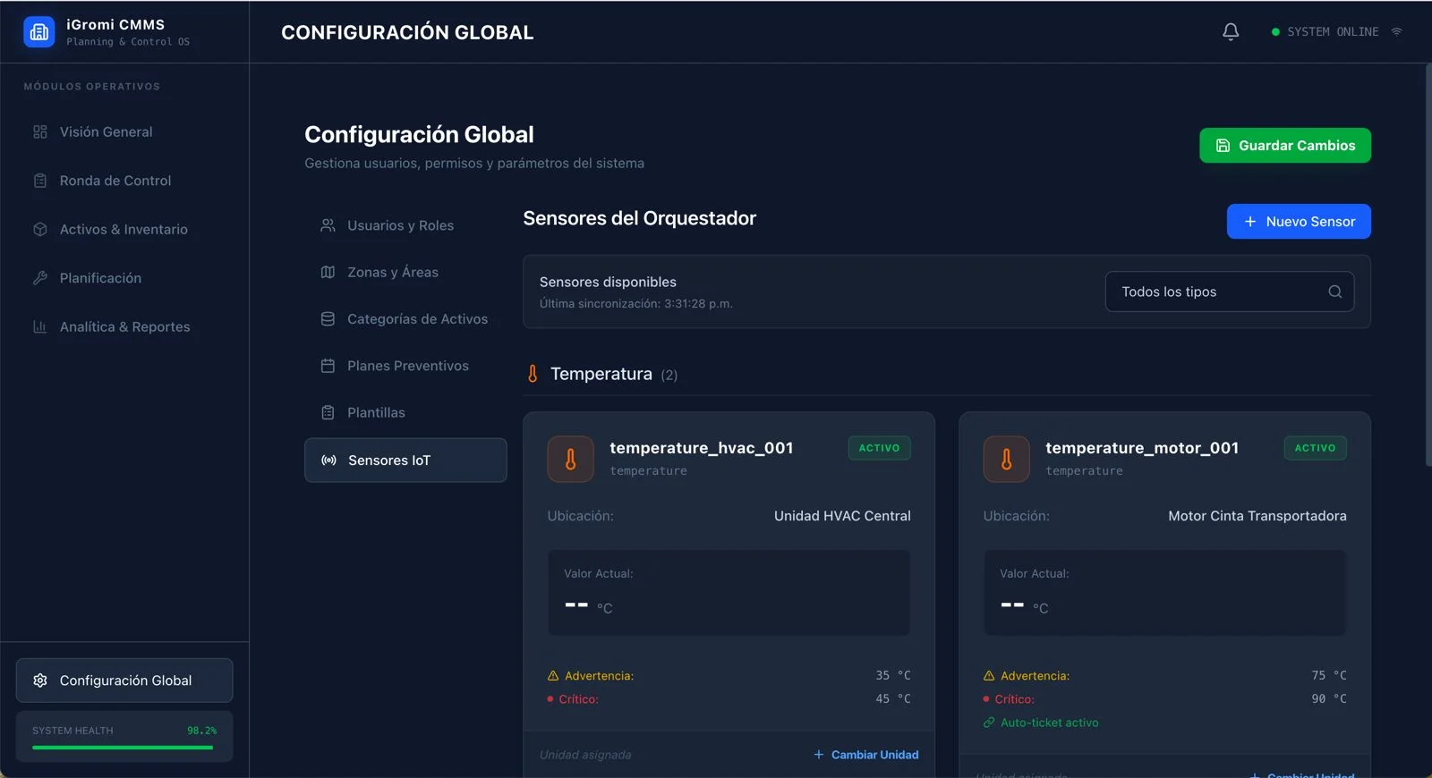Open the Usuarios y Roles settings tab
1432x778 pixels.
tap(400, 225)
